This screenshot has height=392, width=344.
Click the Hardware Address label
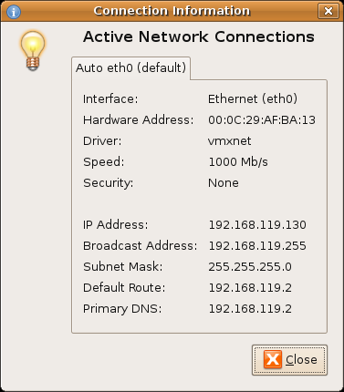coord(138,120)
